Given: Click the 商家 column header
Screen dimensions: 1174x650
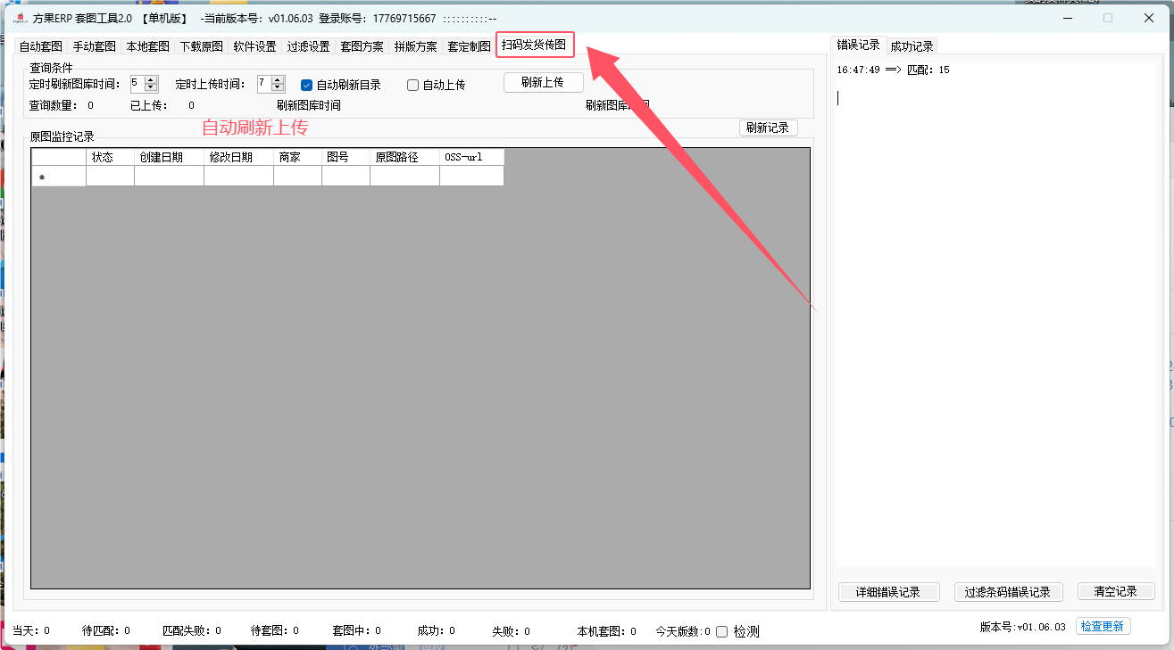Looking at the screenshot, I should pyautogui.click(x=297, y=157).
